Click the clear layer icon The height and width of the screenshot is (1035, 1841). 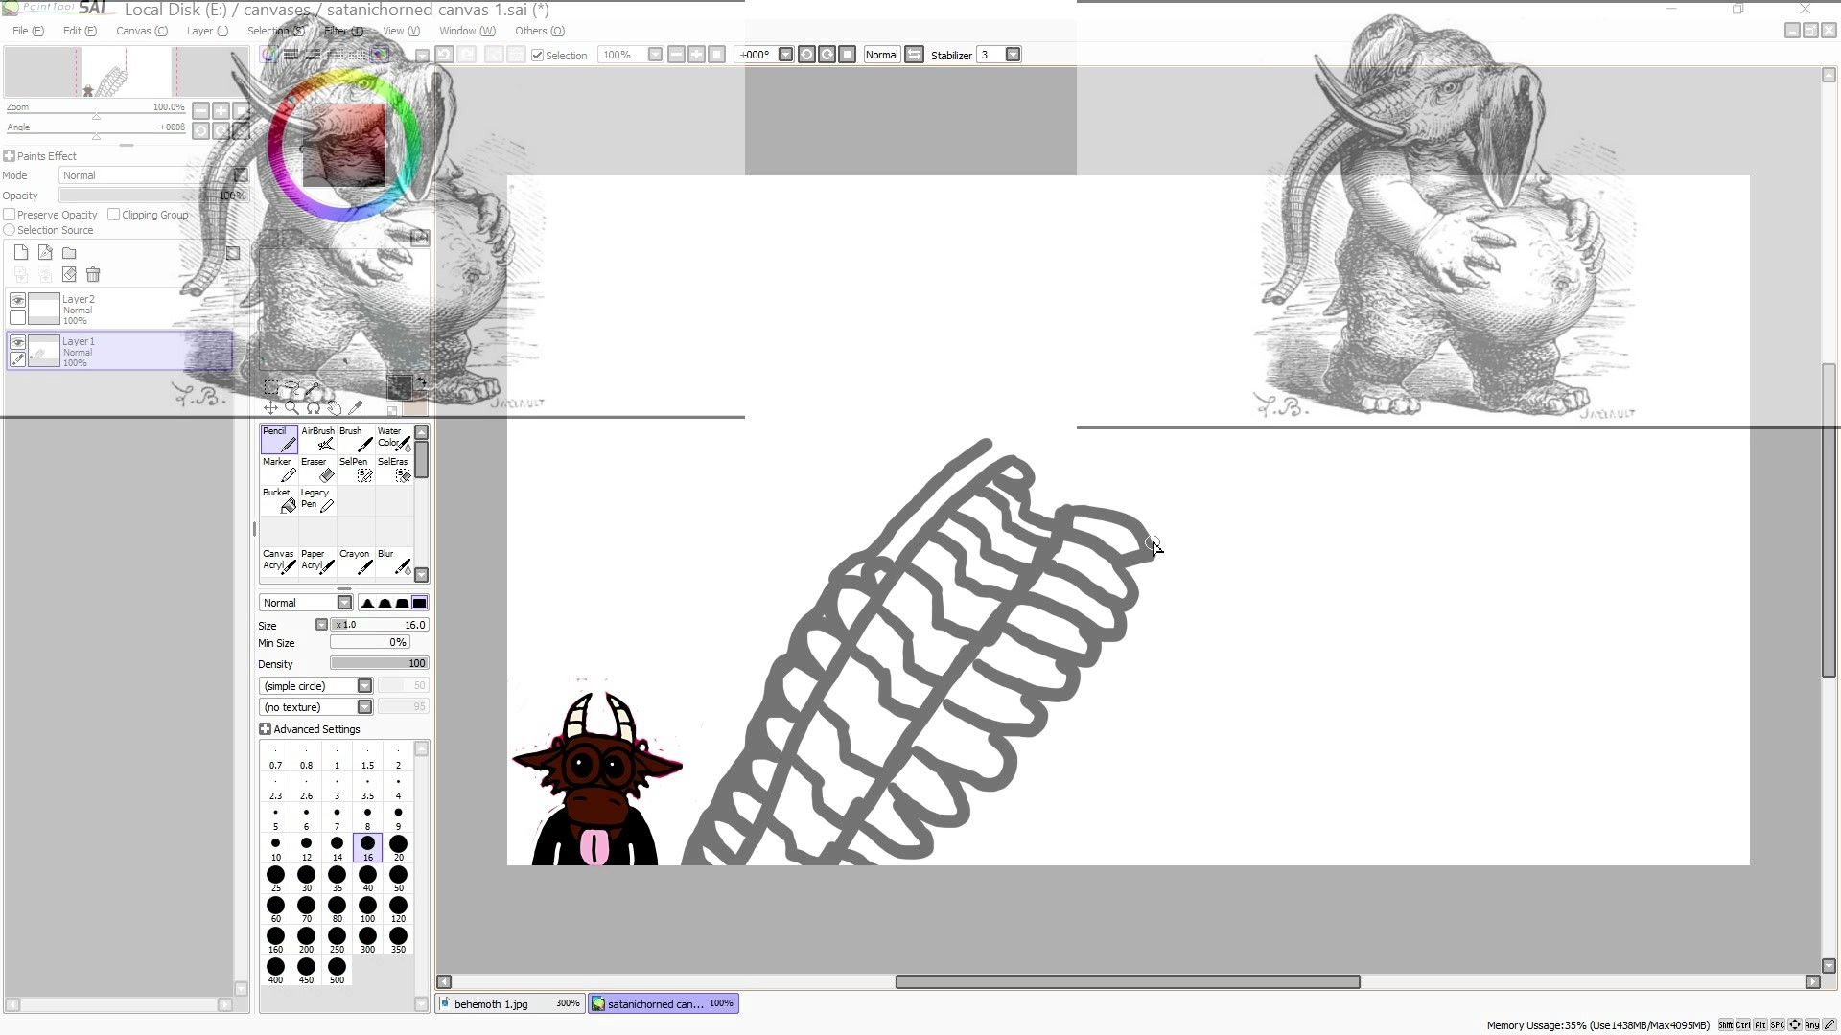coord(69,275)
